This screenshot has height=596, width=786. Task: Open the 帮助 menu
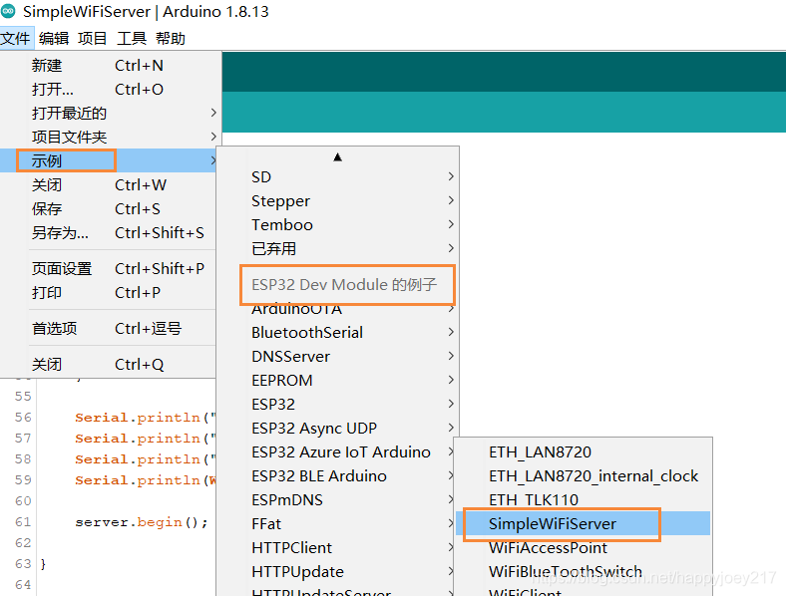click(171, 39)
